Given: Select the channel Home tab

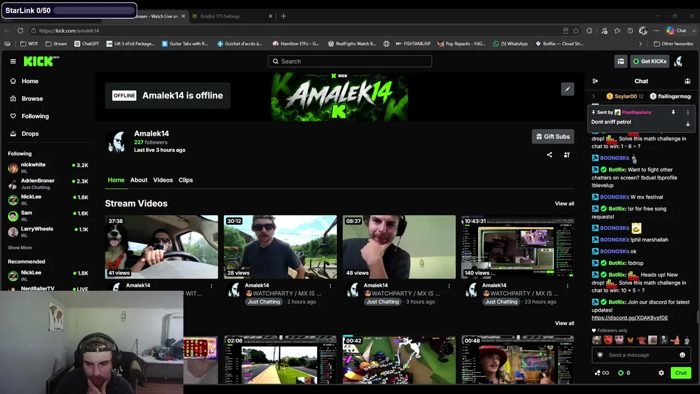Looking at the screenshot, I should click(116, 180).
